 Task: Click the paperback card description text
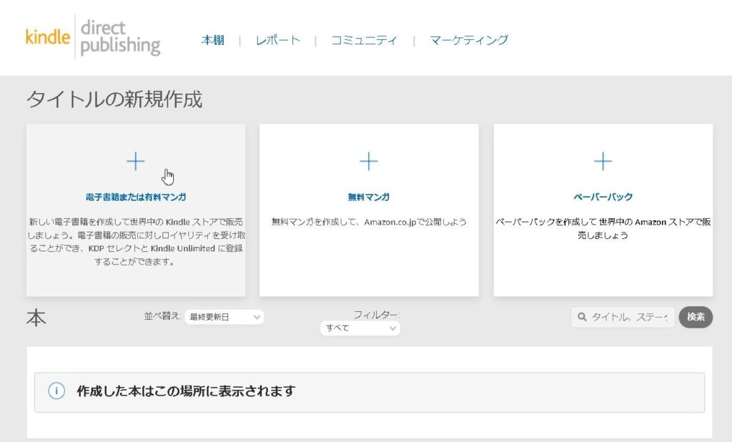coord(603,228)
